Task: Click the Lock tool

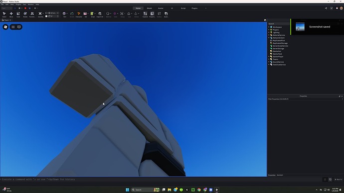Action: coord(129,14)
